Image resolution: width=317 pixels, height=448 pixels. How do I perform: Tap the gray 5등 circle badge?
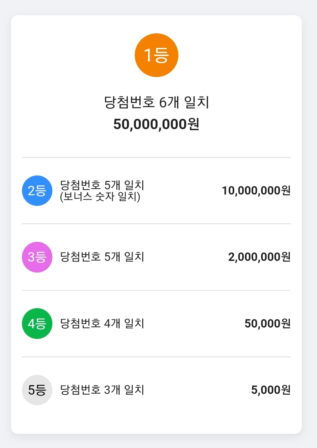[37, 390]
